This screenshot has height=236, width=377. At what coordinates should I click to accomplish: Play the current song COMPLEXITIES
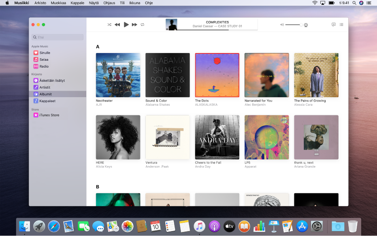point(126,24)
